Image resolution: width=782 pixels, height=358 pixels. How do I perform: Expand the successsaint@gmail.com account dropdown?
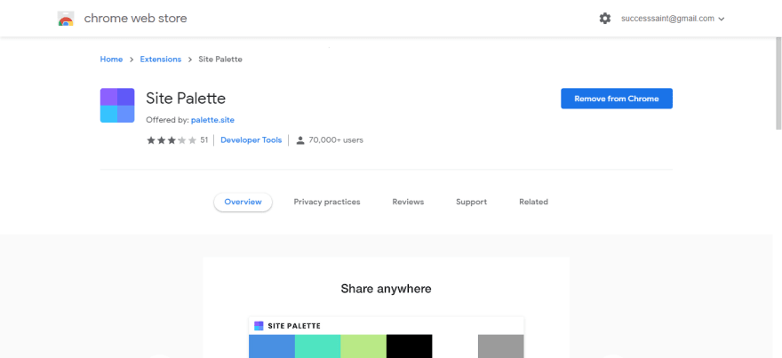click(x=673, y=19)
